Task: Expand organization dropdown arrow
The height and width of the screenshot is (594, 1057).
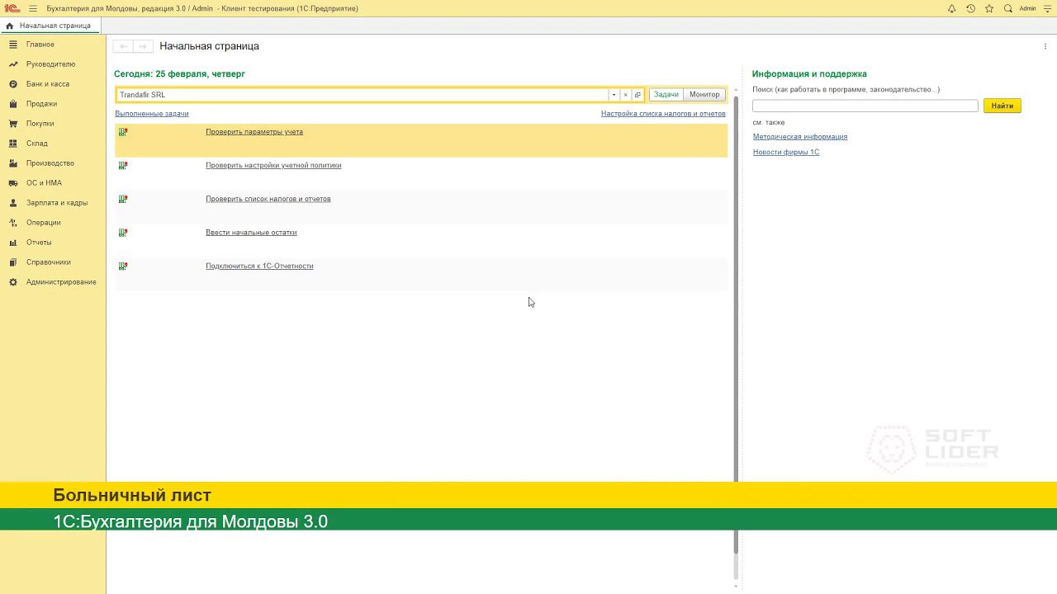Action: (x=614, y=95)
